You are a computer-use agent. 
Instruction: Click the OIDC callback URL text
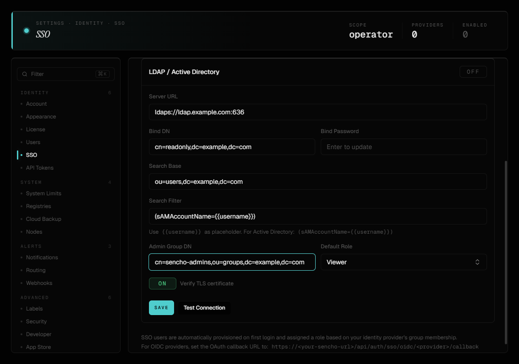[375, 347]
